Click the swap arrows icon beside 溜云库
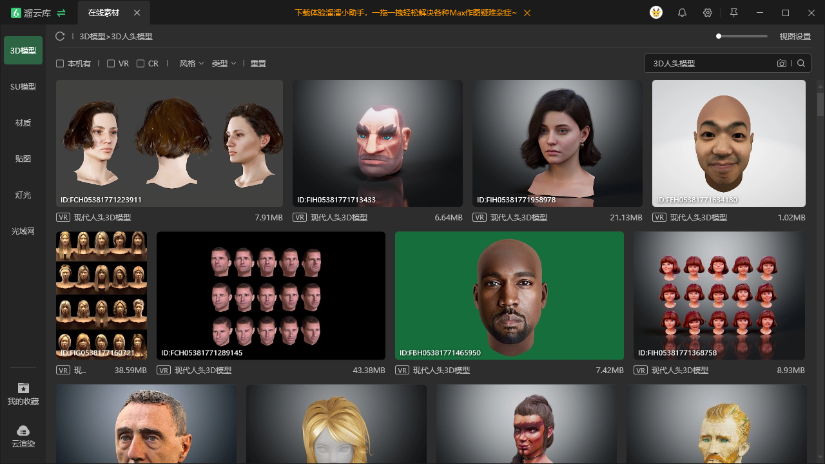Screen dimensions: 825x464 pyautogui.click(x=61, y=13)
